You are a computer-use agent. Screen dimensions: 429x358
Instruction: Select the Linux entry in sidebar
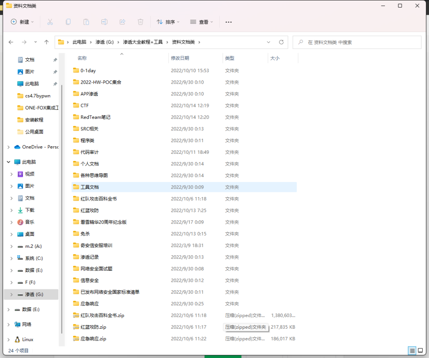pos(24,339)
